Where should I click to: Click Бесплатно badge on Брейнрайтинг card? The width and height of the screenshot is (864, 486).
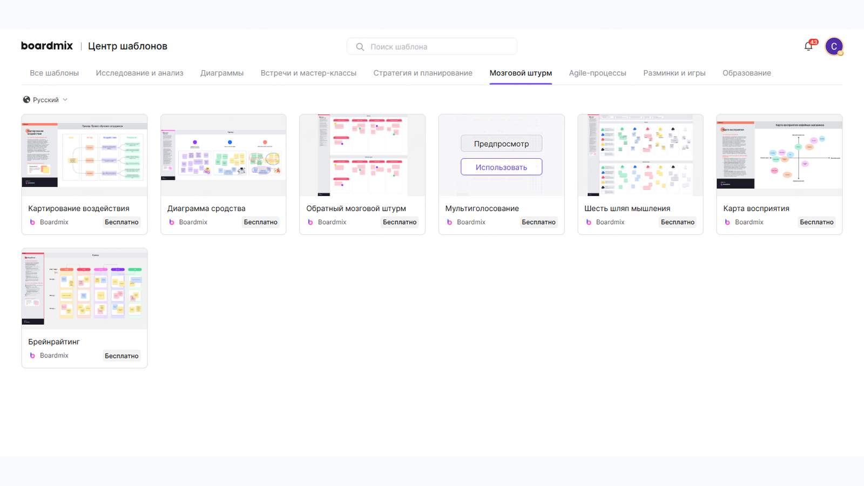[x=122, y=356]
